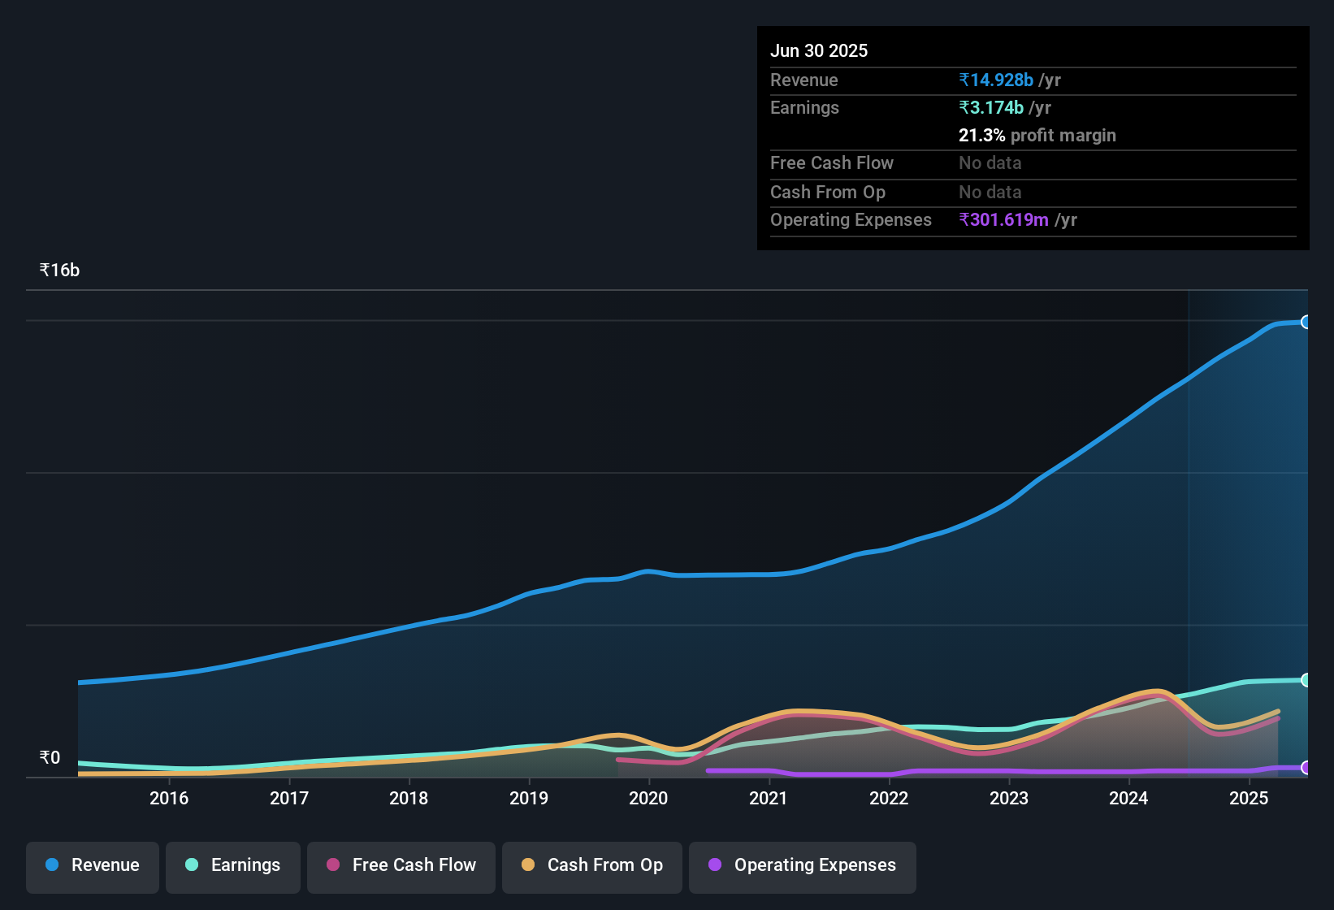This screenshot has height=910, width=1334.
Task: Toggle the Free Cash Flow series visibility
Action: [401, 866]
